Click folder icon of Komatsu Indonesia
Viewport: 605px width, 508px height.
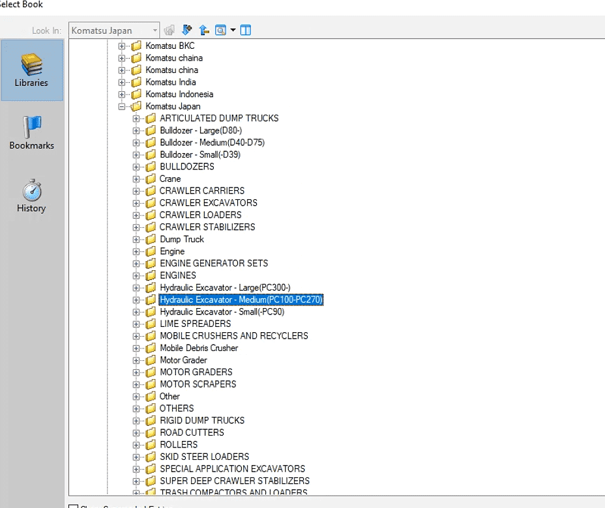point(136,94)
